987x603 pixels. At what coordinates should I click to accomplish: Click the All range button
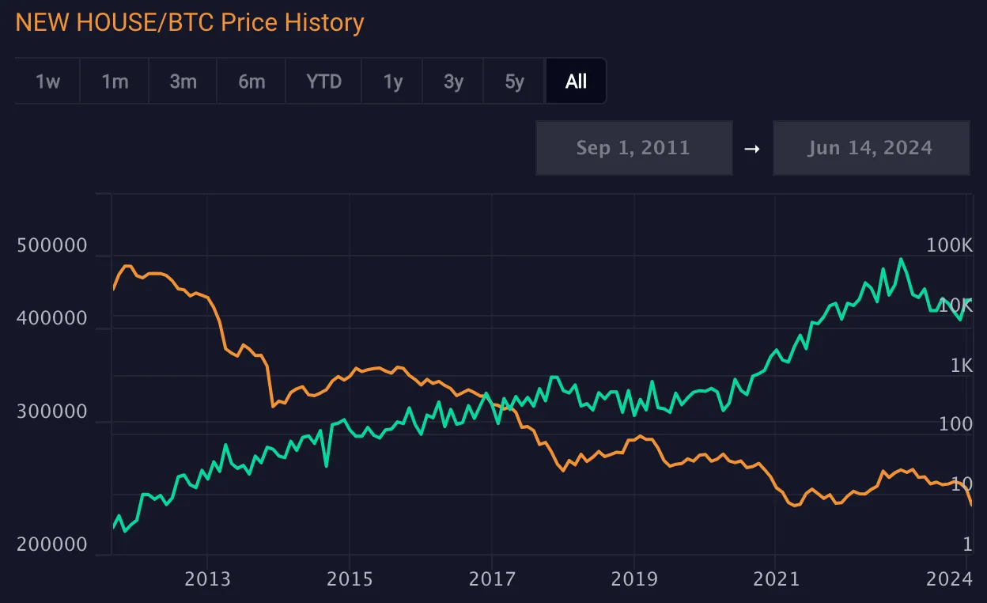click(x=576, y=82)
